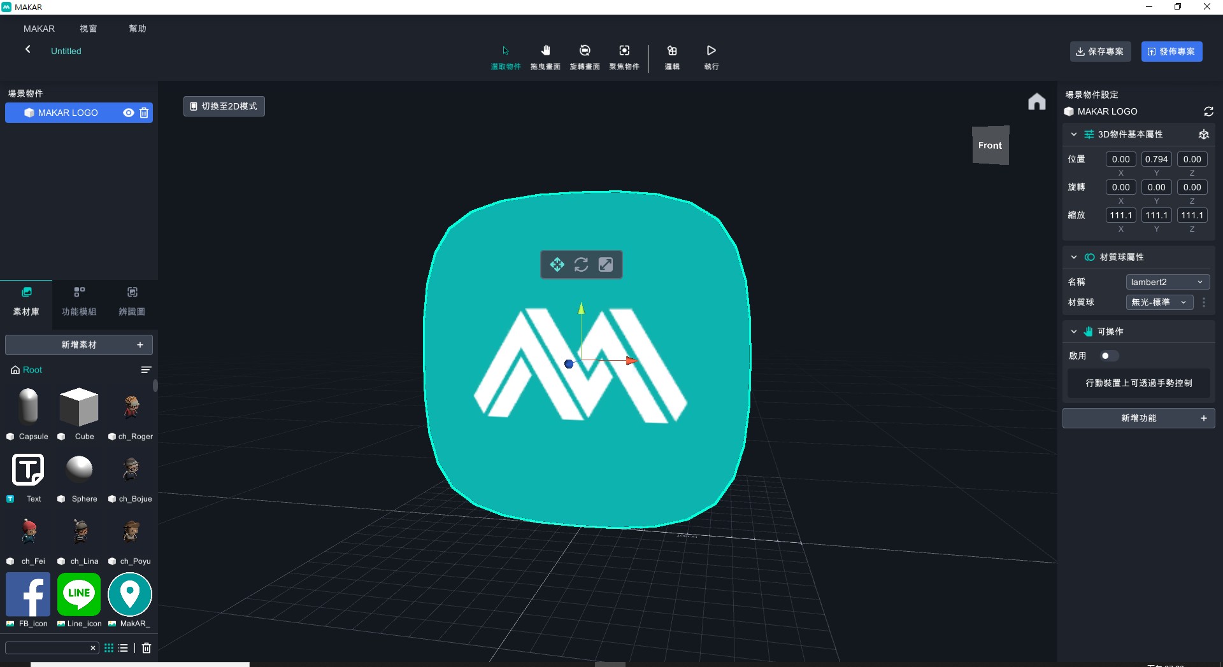
Task: Reset object settings via refresh icon
Action: pos(1208,111)
